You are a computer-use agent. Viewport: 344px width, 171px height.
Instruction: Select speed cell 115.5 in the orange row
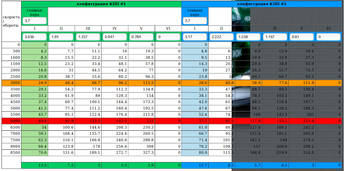pyautogui.click(x=142, y=83)
